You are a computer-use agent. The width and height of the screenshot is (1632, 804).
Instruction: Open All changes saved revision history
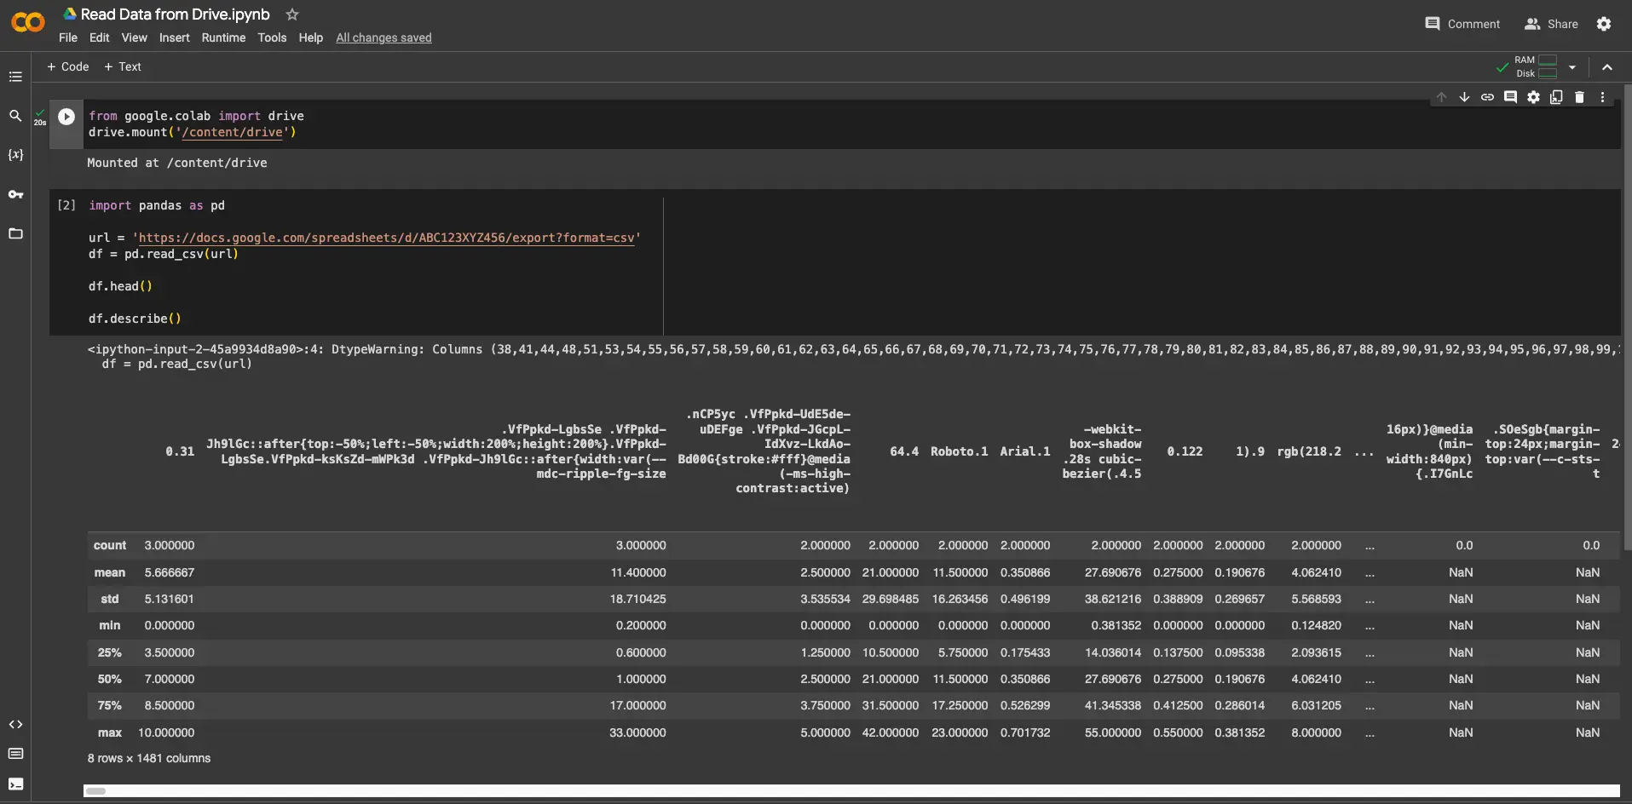tap(383, 37)
